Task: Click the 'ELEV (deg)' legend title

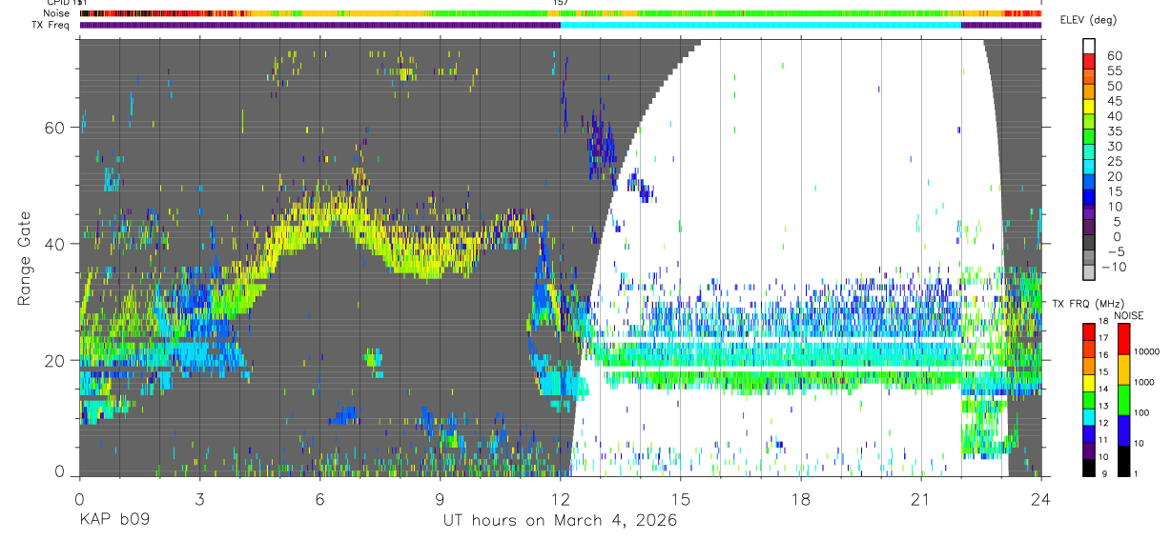Action: (1089, 20)
